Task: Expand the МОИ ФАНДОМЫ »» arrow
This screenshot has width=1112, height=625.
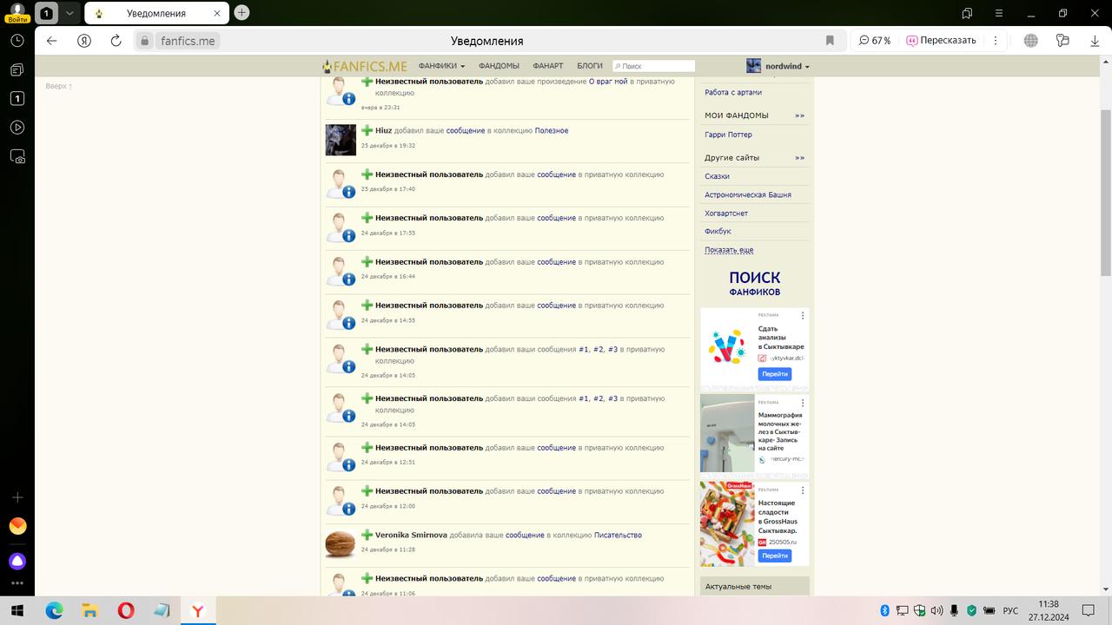Action: pos(799,115)
